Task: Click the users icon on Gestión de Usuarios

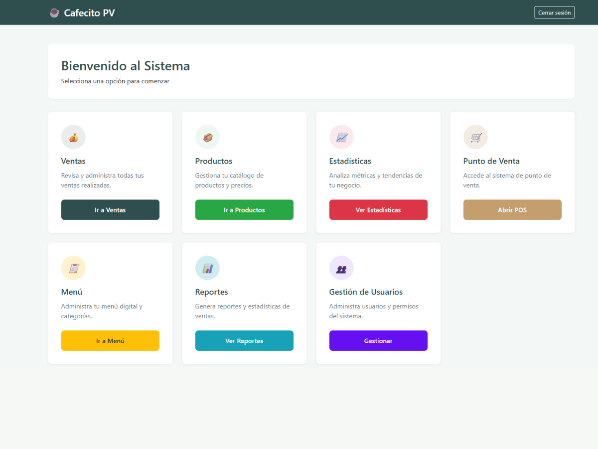Action: [341, 268]
